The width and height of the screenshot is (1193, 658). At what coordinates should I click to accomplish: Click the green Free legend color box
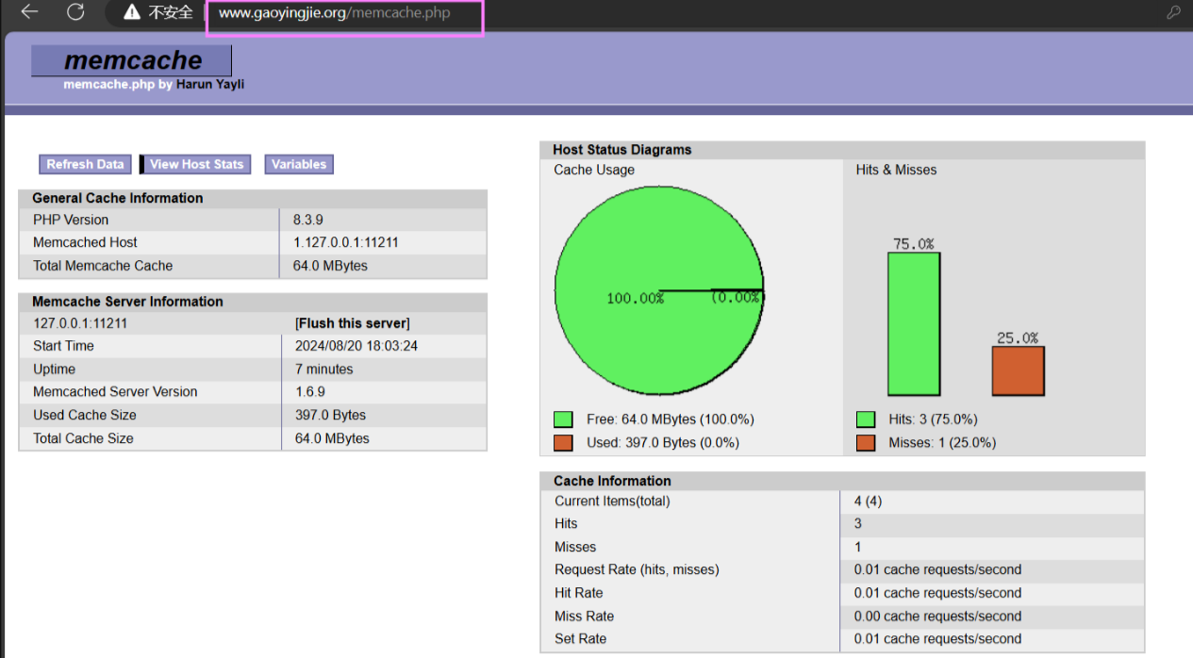click(x=564, y=419)
